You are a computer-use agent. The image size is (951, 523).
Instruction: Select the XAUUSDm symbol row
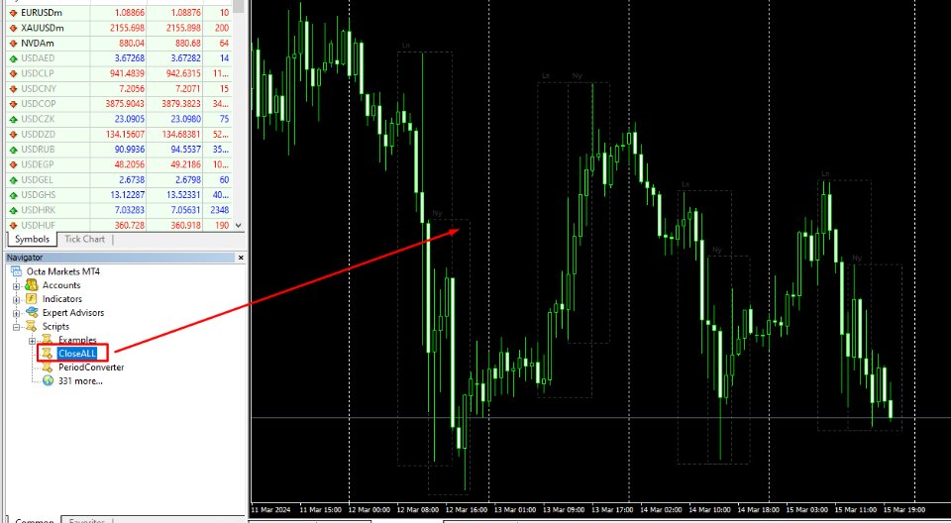click(43, 28)
